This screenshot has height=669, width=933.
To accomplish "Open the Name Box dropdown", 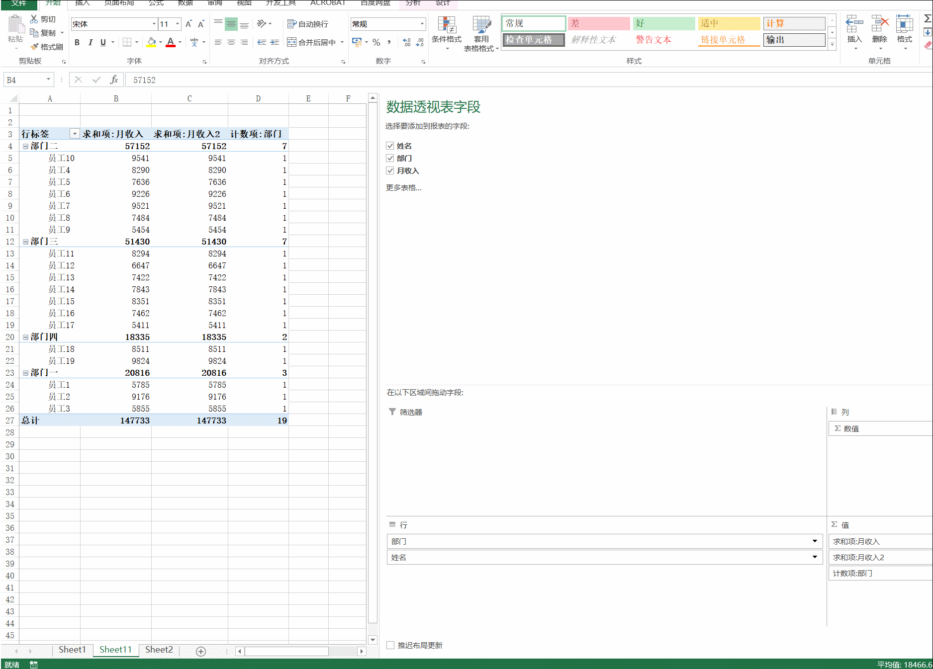I will 48,80.
